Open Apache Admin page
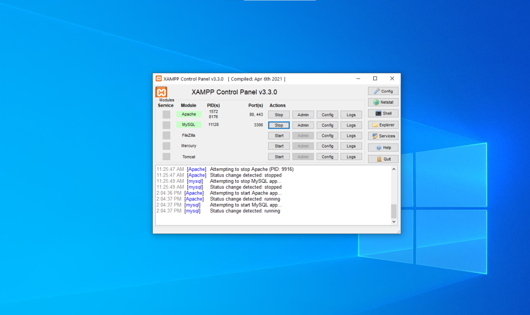530x315 pixels. 303,115
